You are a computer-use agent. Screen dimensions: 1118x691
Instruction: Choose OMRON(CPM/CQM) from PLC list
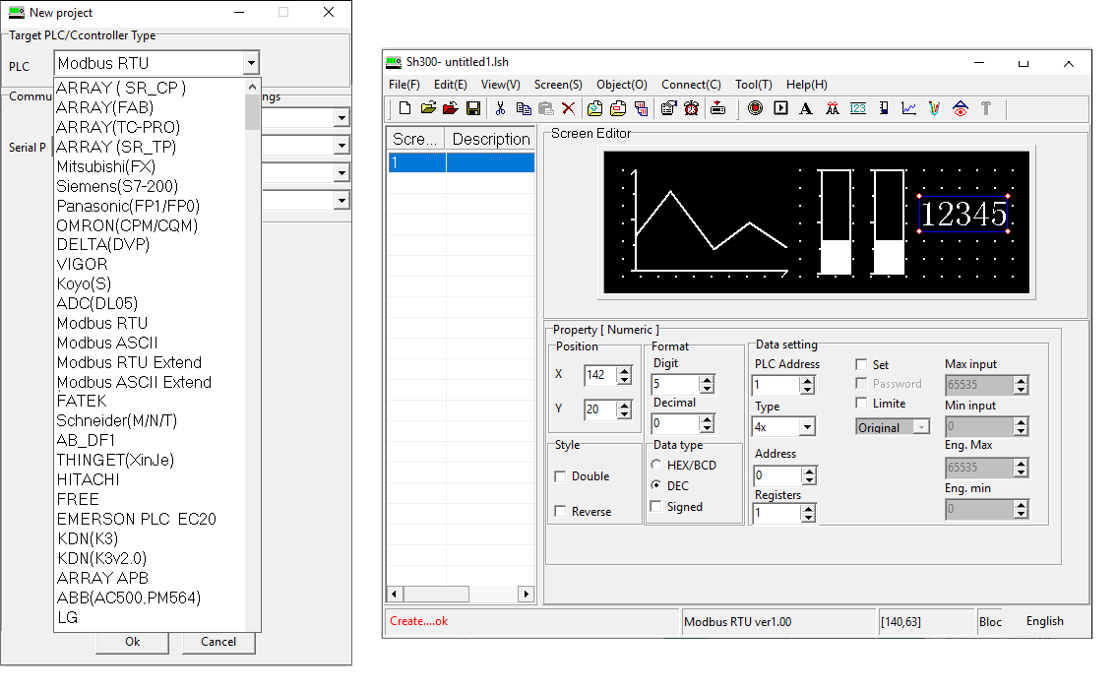point(127,225)
